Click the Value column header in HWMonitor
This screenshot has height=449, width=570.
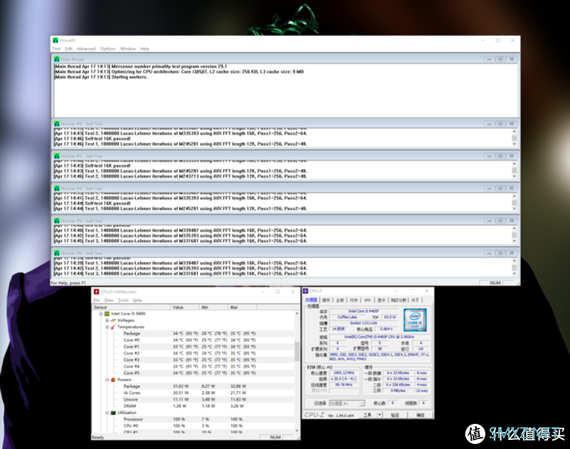coord(184,307)
